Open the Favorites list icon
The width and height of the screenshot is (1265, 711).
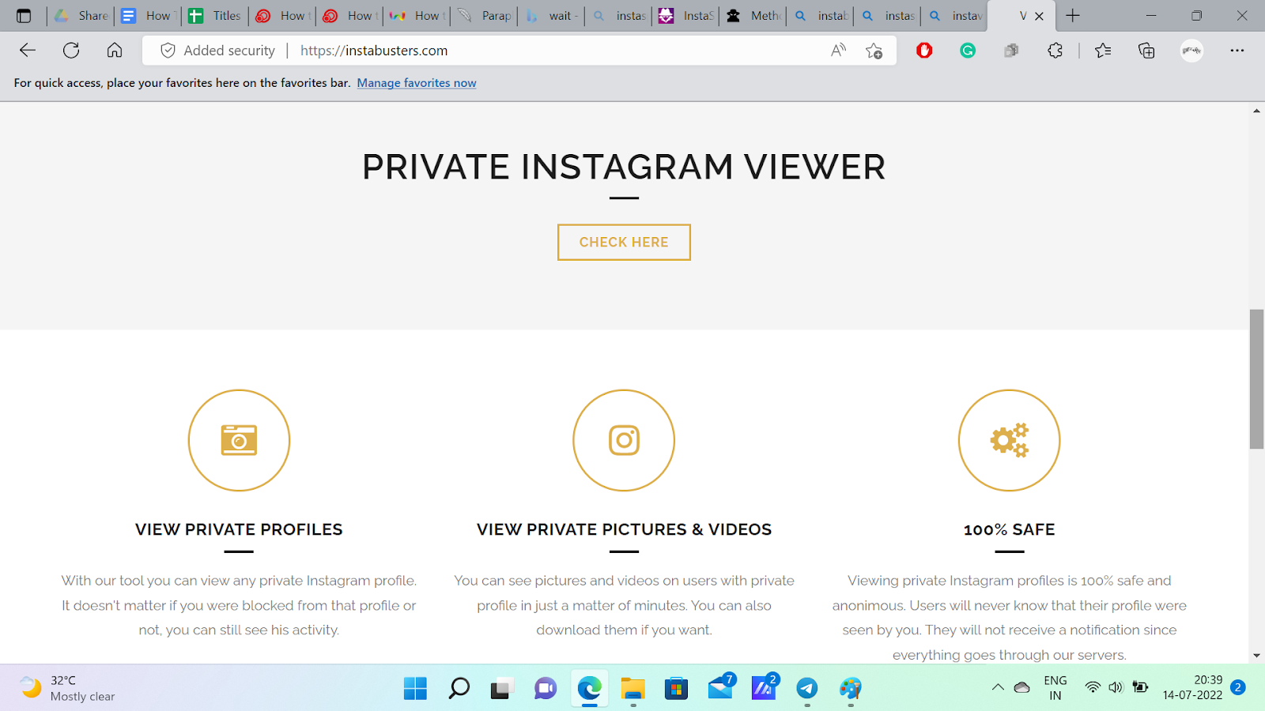tap(1103, 51)
